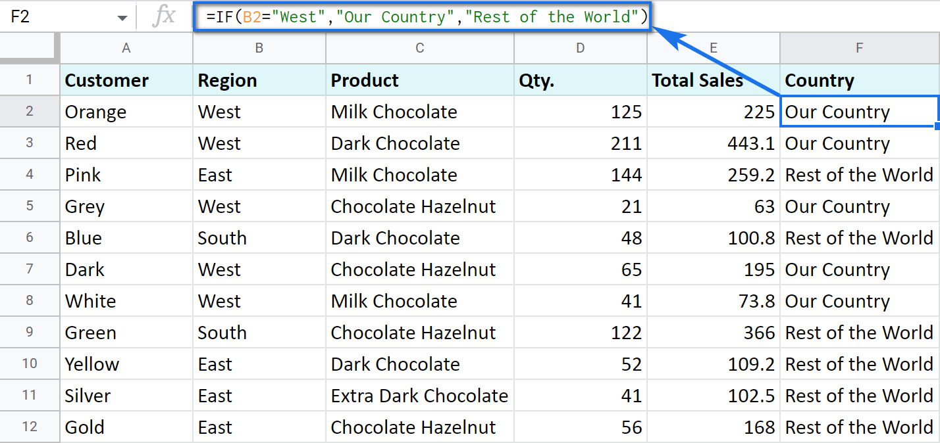Click the quantity cell 125
Viewport: 940px width, 443px height.
coord(581,112)
